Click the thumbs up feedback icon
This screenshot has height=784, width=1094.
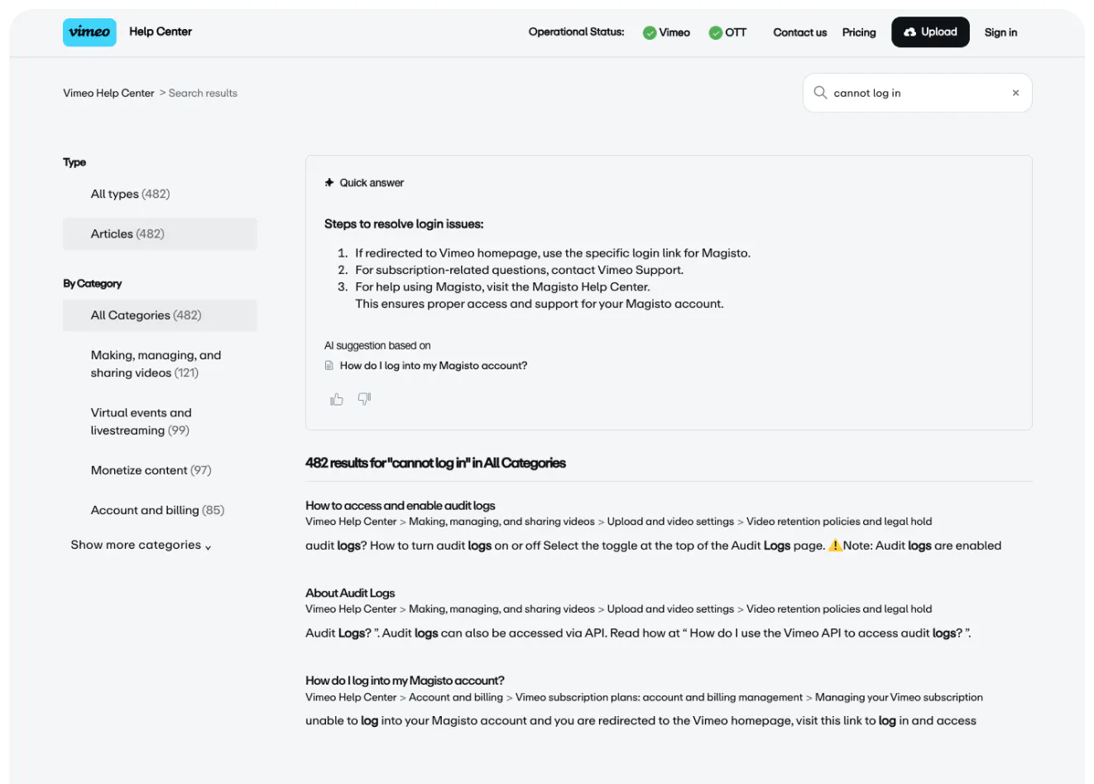[337, 399]
